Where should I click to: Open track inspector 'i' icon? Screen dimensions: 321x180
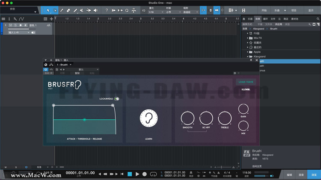[x=9, y=19]
